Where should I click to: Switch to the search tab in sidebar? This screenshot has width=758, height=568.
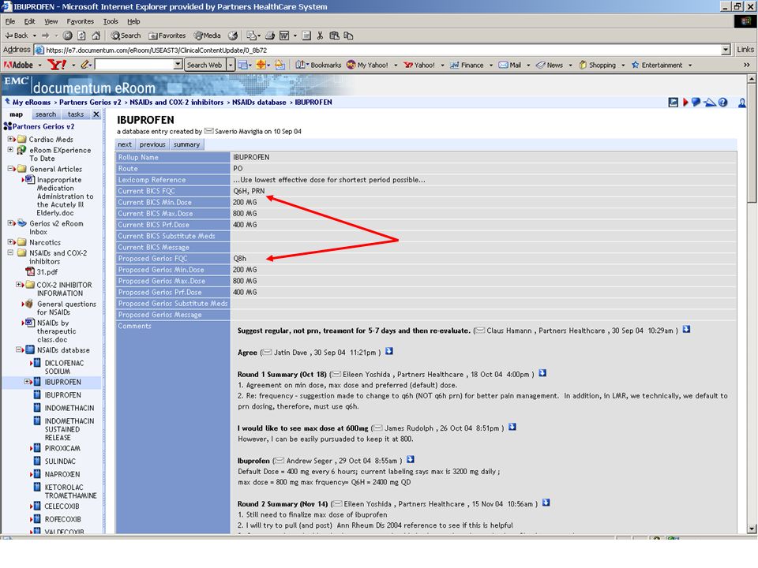click(x=46, y=114)
